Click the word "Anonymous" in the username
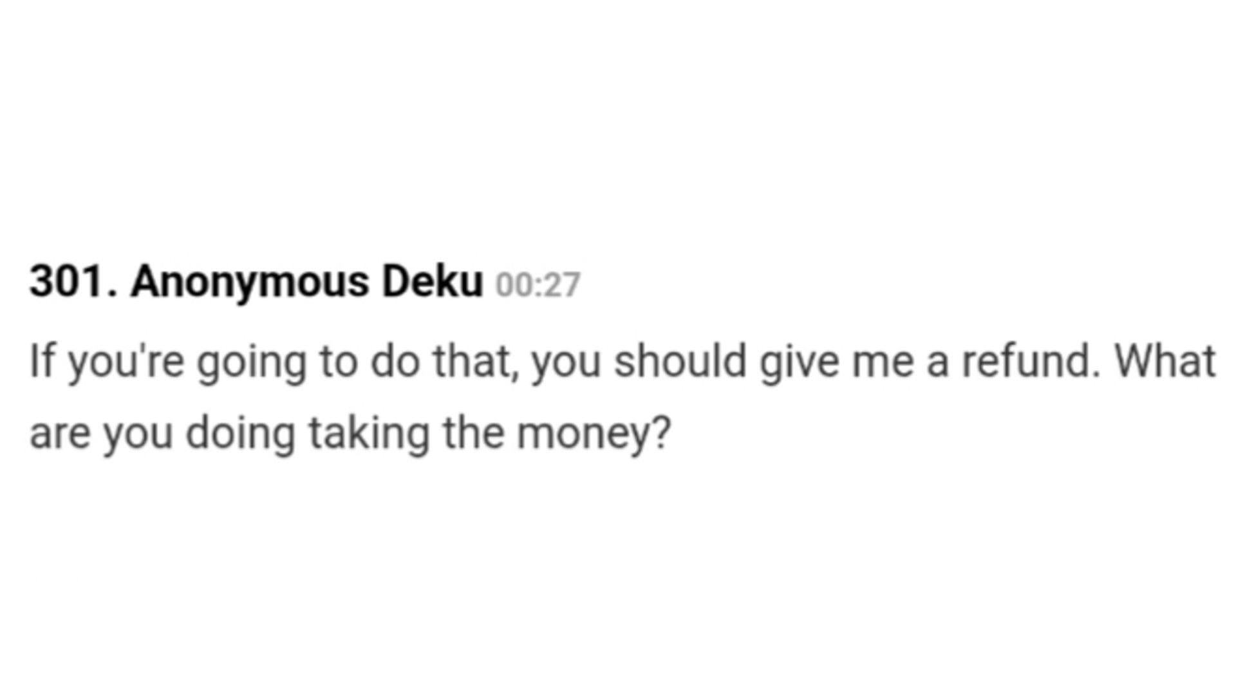Viewport: 1236px width, 695px height. [x=250, y=282]
